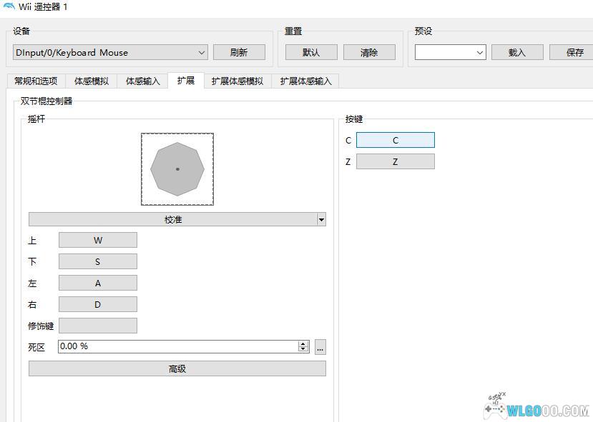Click the nunchuk stick calibration preview diagram
Screen dimensions: 593x422
[x=177, y=169]
